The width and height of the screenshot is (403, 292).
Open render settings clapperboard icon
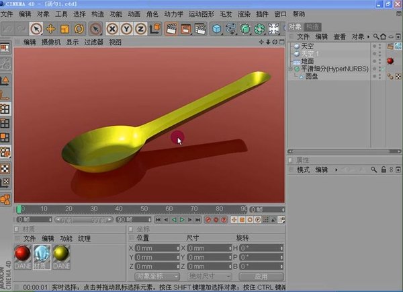pyautogui.click(x=200, y=29)
